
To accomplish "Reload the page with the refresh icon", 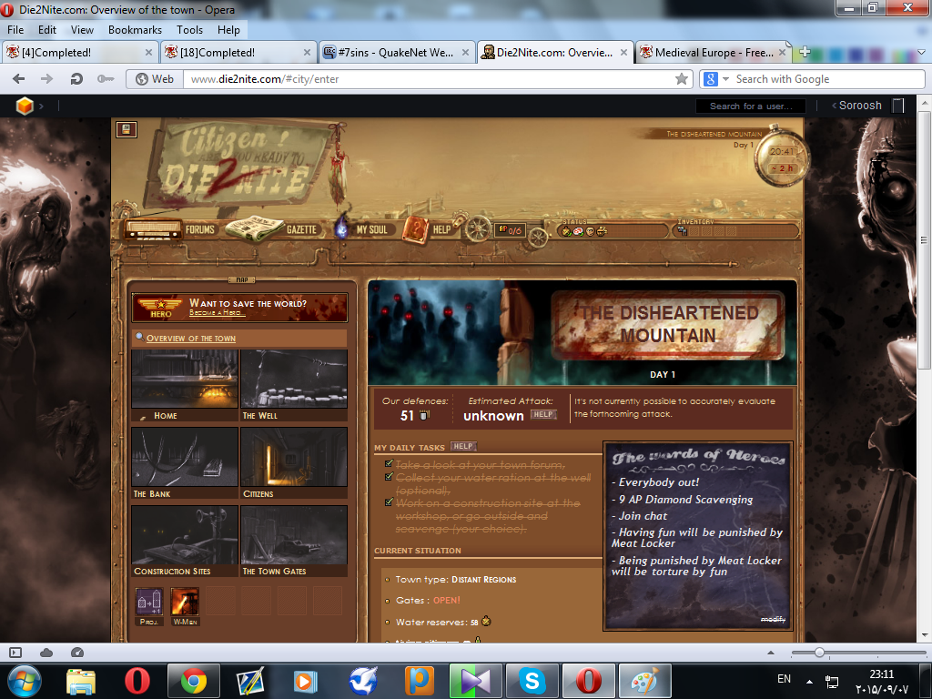I will [76, 78].
